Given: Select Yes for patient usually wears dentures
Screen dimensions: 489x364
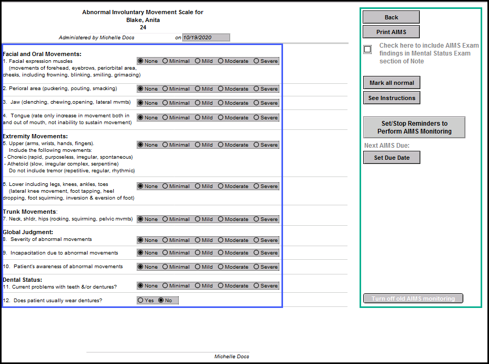Looking at the screenshot, I should (140, 301).
